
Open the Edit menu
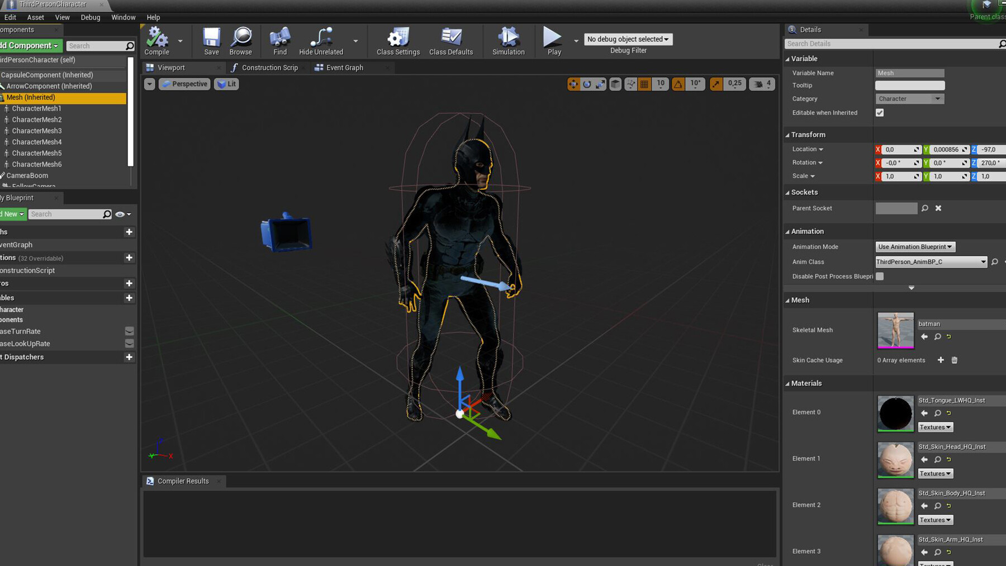(x=10, y=17)
